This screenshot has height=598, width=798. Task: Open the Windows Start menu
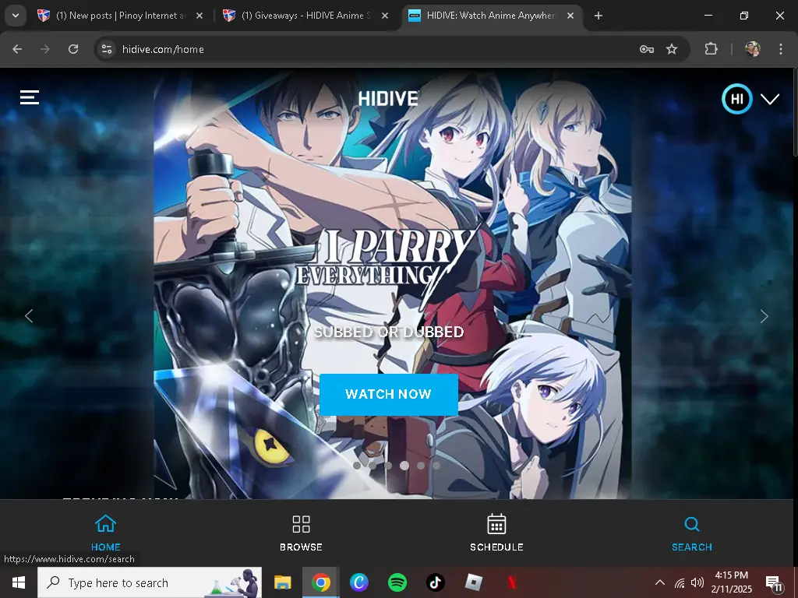coord(19,582)
